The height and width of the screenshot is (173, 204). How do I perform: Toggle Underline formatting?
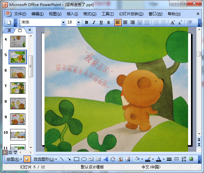[101, 22]
